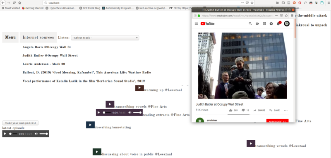Screen dimensions: 331x158
Task: Open Katalin Ladik vocal performance source
Action: (84, 81)
